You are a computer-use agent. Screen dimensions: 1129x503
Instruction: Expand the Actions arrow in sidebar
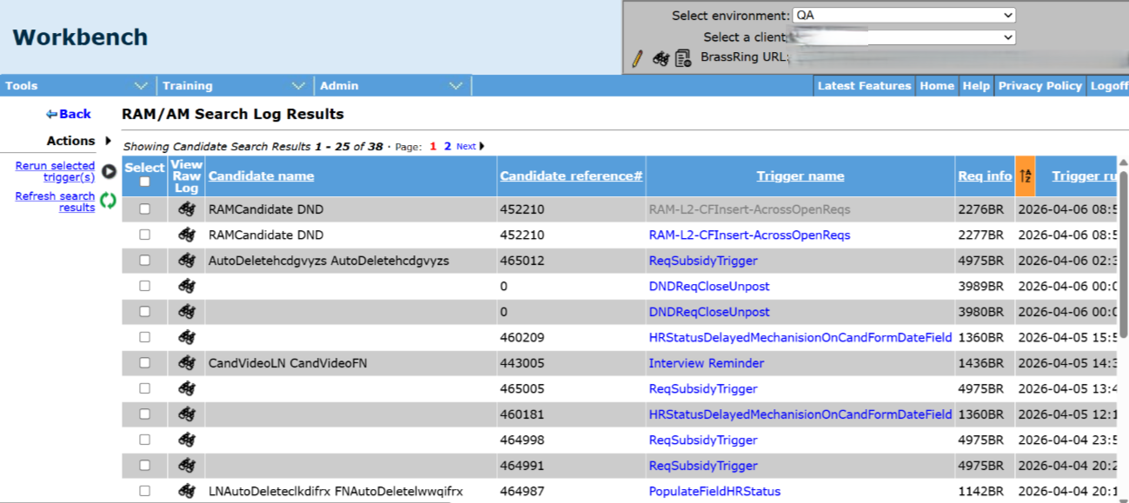pos(108,141)
